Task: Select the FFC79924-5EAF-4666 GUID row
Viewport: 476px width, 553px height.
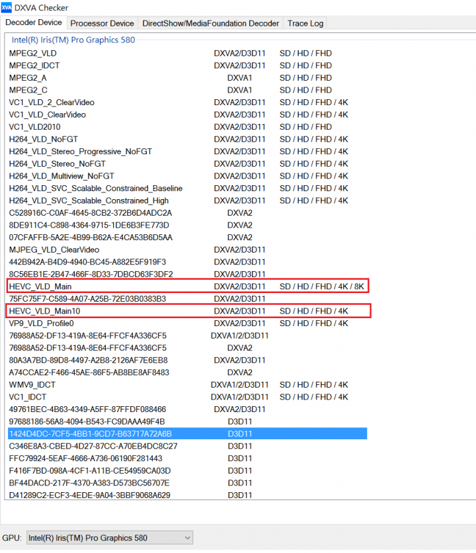Action: [188, 458]
